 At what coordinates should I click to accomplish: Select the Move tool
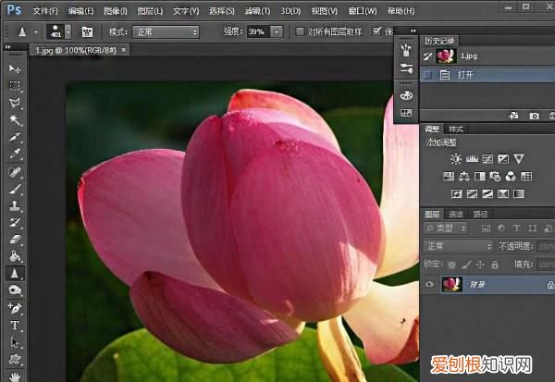click(15, 69)
